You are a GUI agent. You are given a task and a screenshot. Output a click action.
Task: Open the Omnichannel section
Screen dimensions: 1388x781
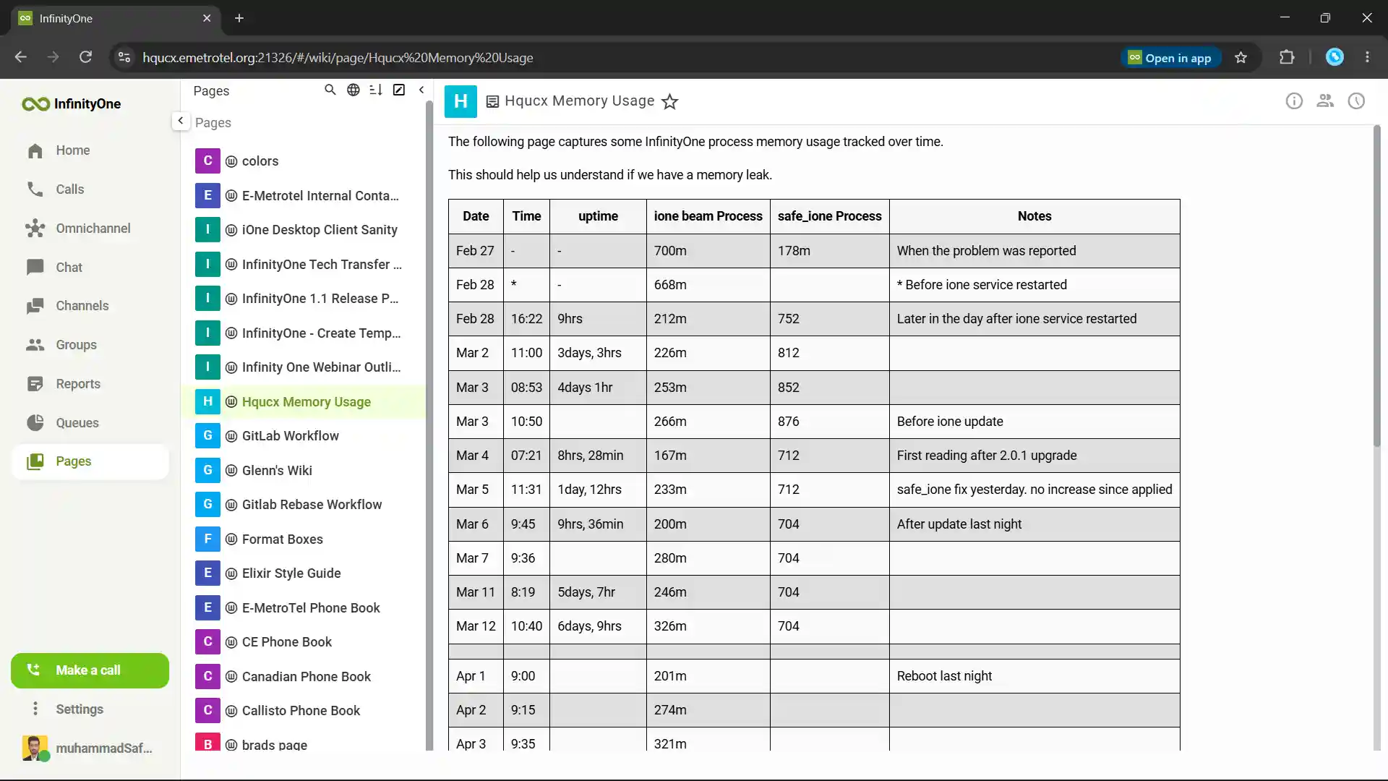coord(90,229)
